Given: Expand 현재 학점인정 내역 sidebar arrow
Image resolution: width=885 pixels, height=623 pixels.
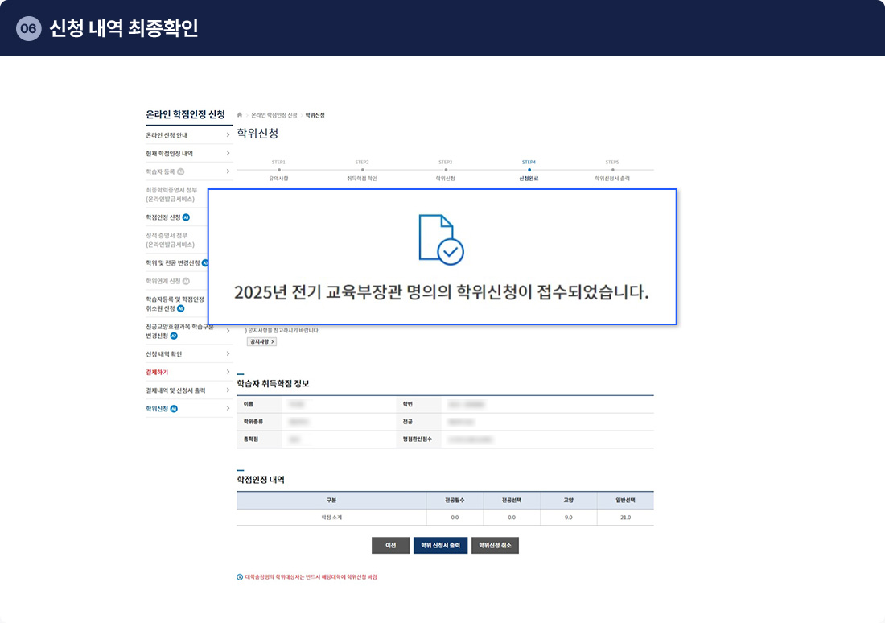Looking at the screenshot, I should [228, 153].
